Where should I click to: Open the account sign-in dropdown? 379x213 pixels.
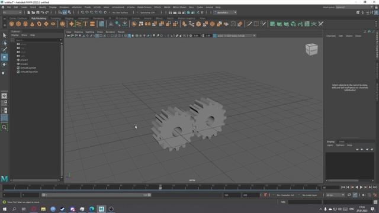225,12
